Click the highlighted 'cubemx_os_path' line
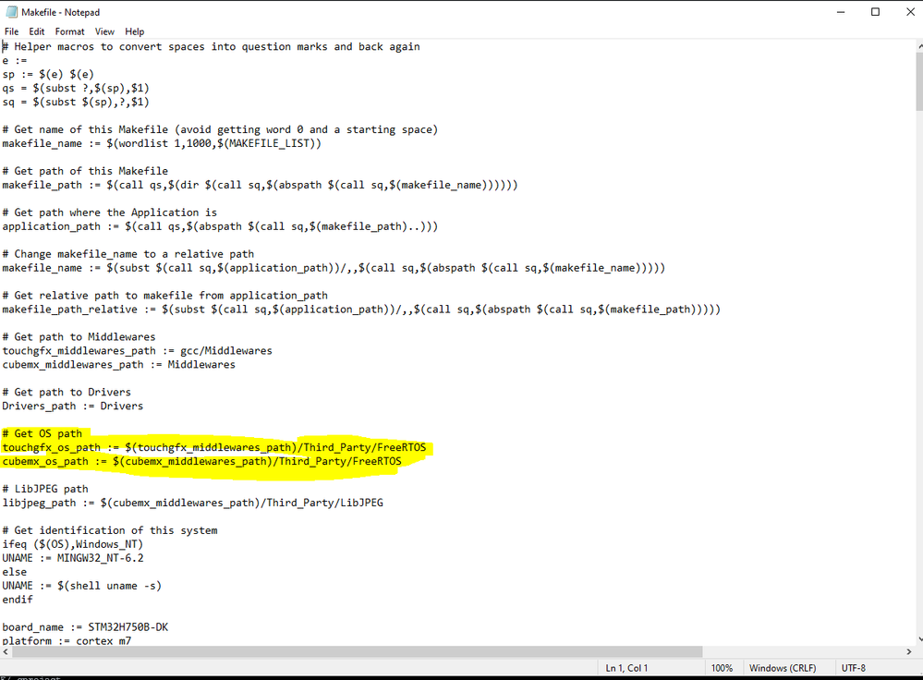The width and height of the screenshot is (923, 680). 202,462
